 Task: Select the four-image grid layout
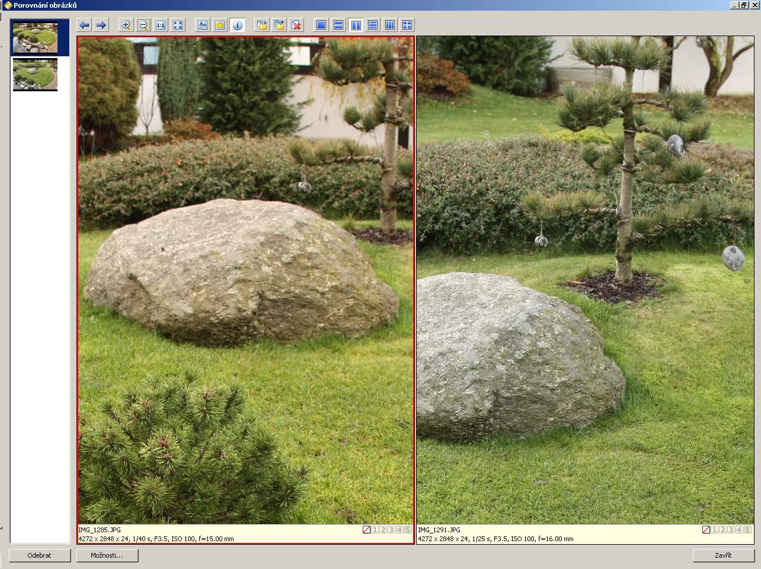407,25
